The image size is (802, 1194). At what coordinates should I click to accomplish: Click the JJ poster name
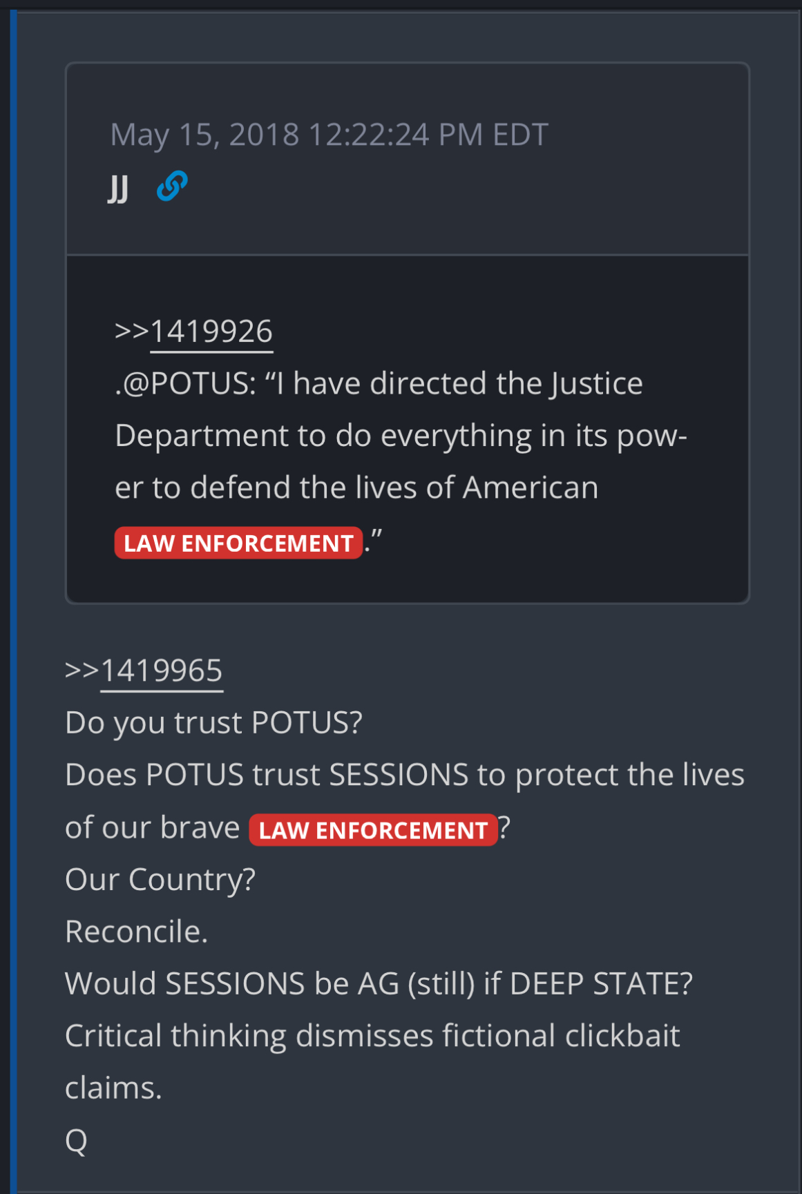[118, 188]
